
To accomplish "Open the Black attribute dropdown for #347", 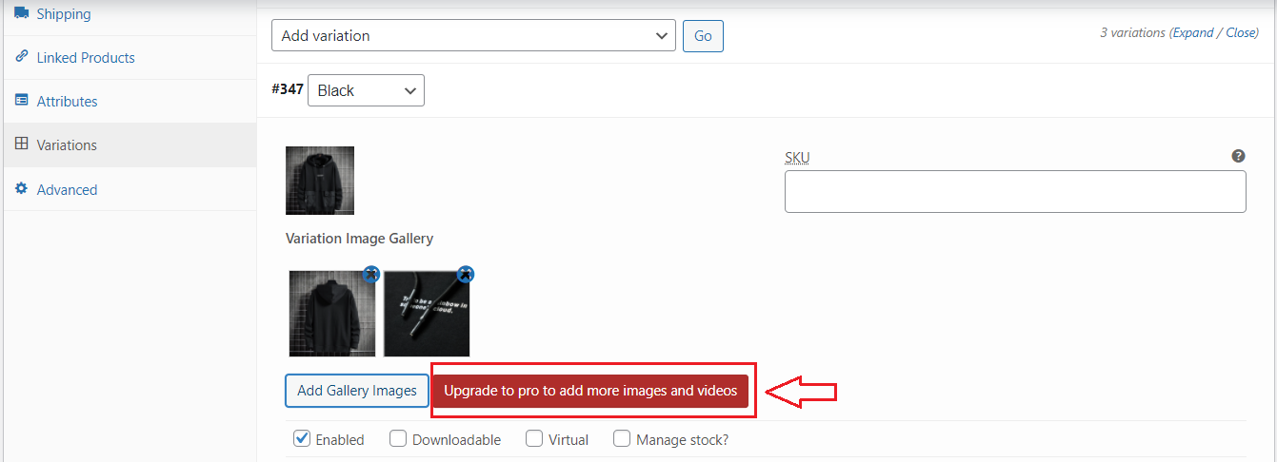I will [x=366, y=90].
